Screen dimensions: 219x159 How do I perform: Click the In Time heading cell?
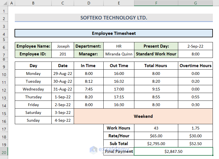[89, 66]
